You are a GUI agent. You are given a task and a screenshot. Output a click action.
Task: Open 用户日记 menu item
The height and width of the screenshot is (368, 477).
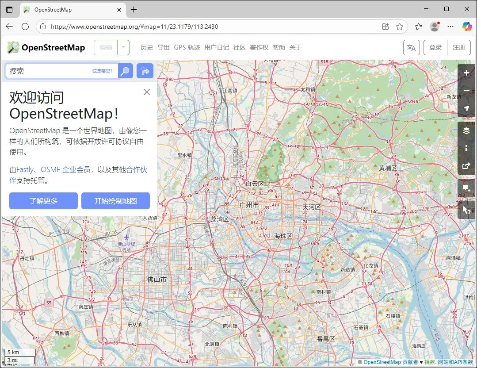(217, 47)
